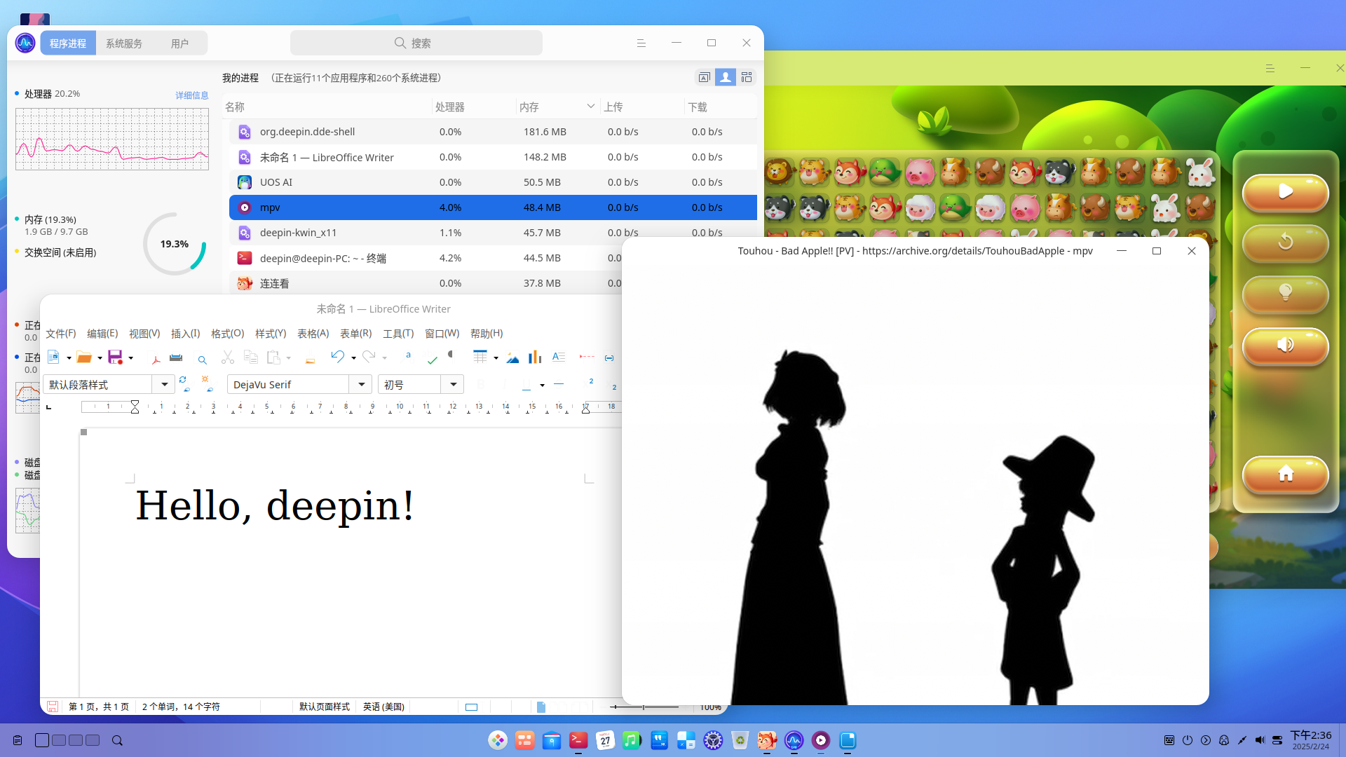Select the UOS AI process row
Screen dimensions: 1346x757
493,182
